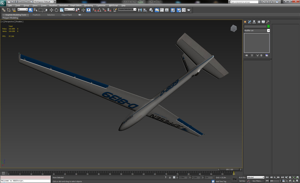The image size is (300, 183).
Task: Click the Key Filters button
Action: tap(257, 181)
